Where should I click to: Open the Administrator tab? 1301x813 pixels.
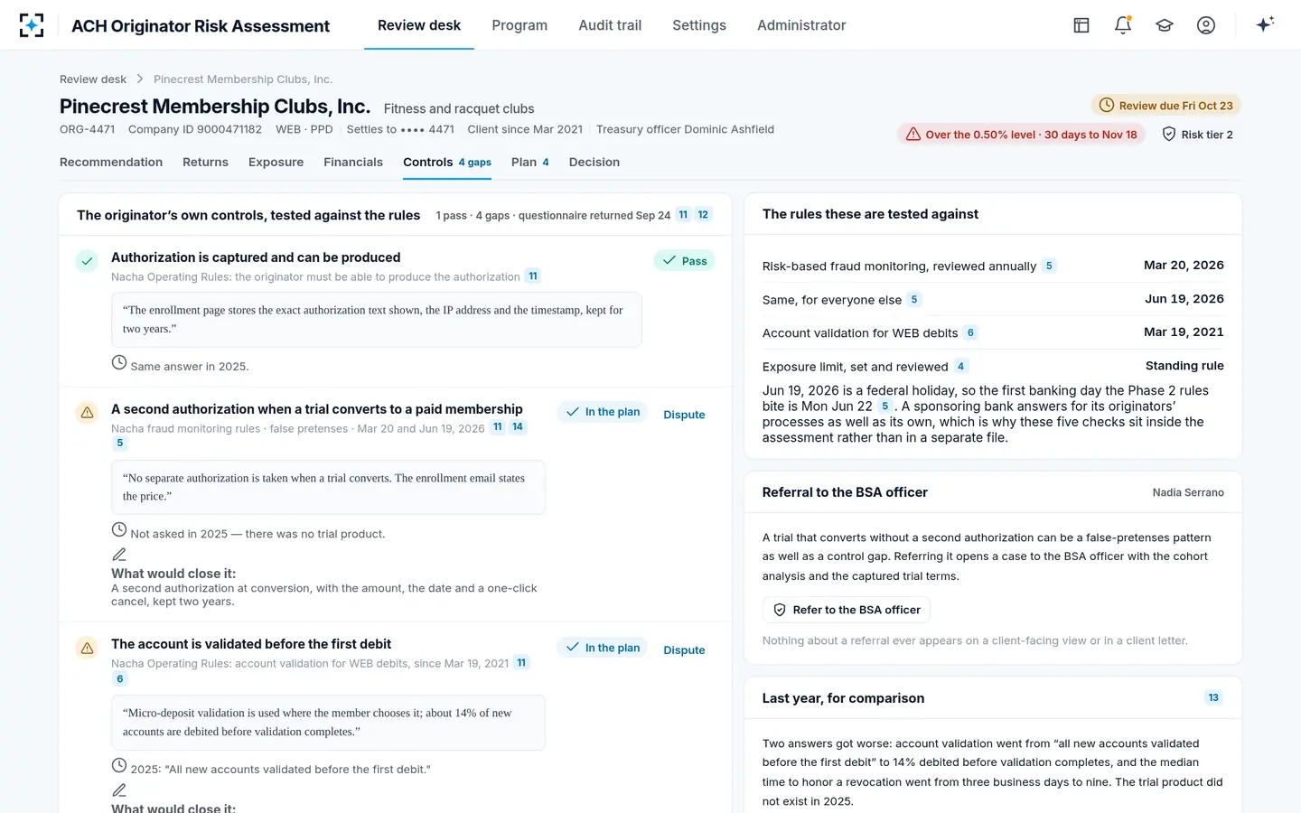click(x=801, y=25)
